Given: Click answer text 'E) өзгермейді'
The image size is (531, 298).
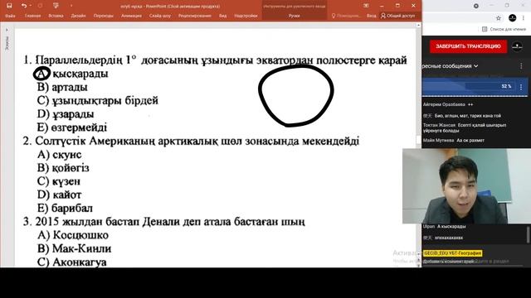Looking at the screenshot, I should coord(72,127).
